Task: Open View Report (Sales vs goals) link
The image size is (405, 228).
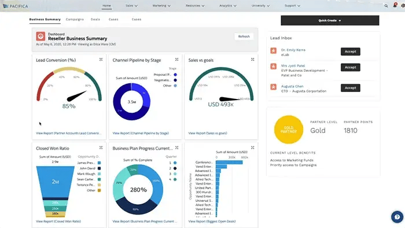Action: [208, 133]
